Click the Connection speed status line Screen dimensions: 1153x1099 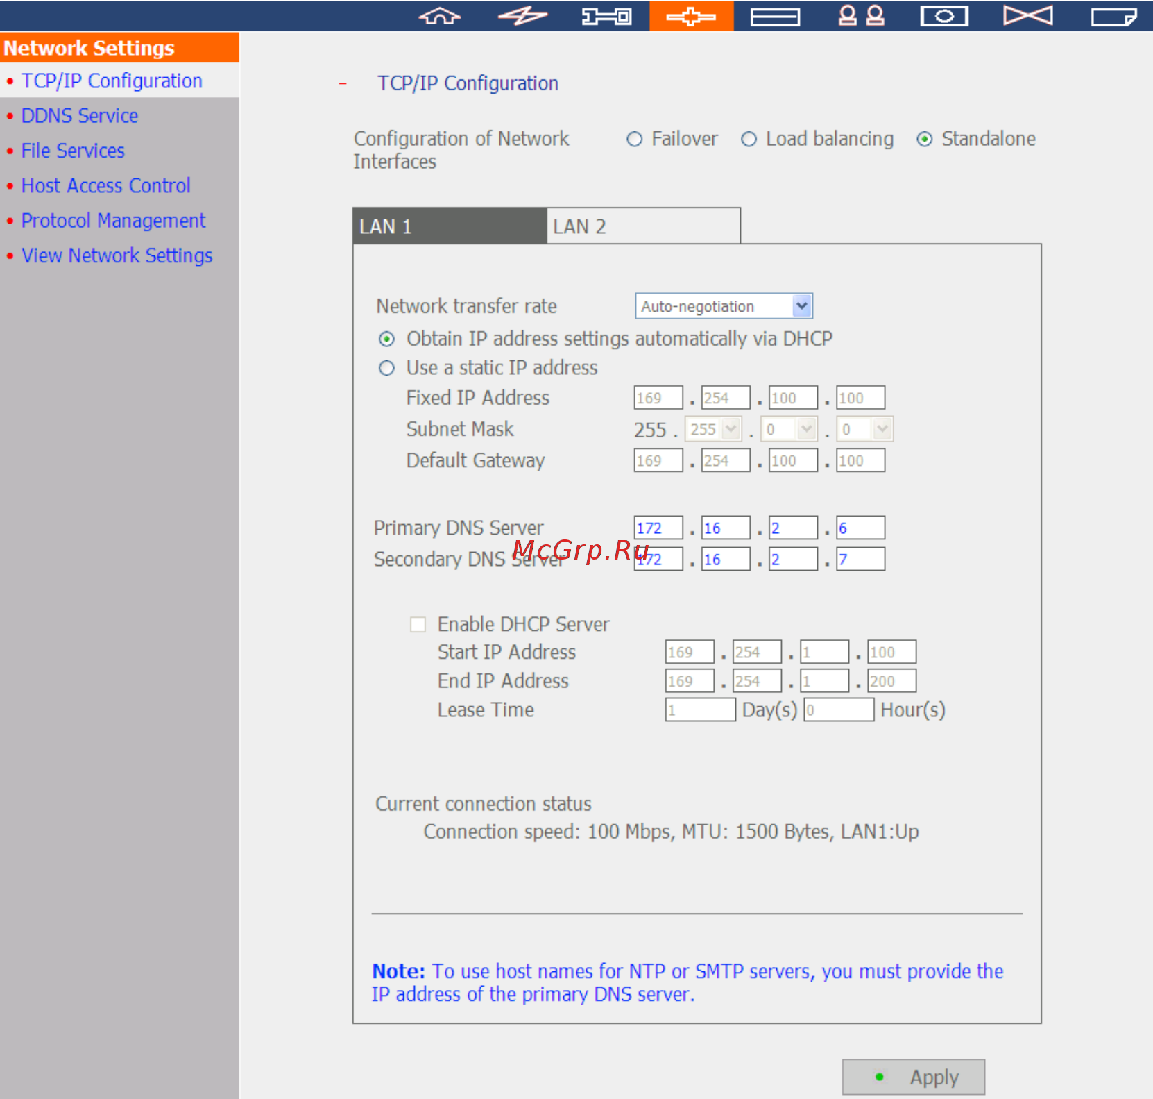coord(671,832)
